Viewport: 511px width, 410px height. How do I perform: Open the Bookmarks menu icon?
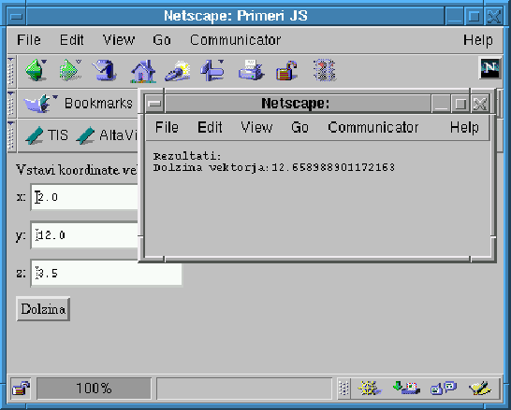(x=39, y=103)
